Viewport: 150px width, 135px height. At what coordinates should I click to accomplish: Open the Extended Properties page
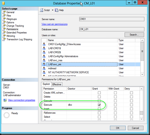tap(17, 32)
